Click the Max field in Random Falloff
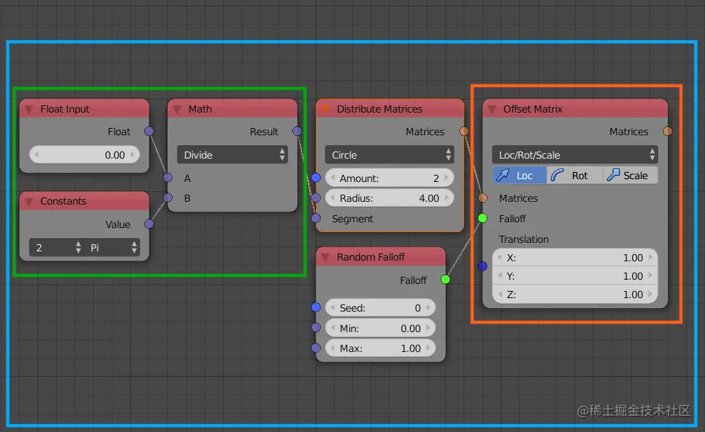Screen dimensions: 705x432 (x=380, y=348)
